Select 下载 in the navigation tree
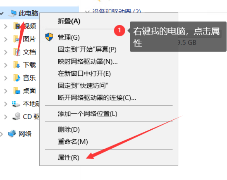The height and width of the screenshot is (180, 227). coord(29,65)
